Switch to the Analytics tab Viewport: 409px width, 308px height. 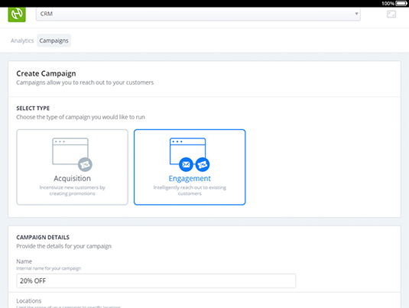[x=22, y=41]
